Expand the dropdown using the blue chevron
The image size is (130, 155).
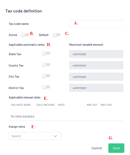coord(55,136)
